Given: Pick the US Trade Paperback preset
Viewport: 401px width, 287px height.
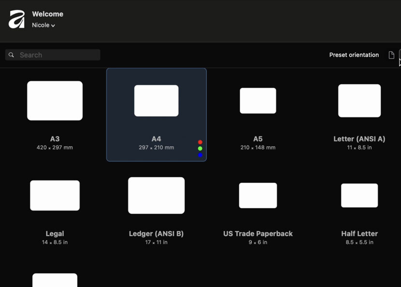Looking at the screenshot, I should point(258,210).
